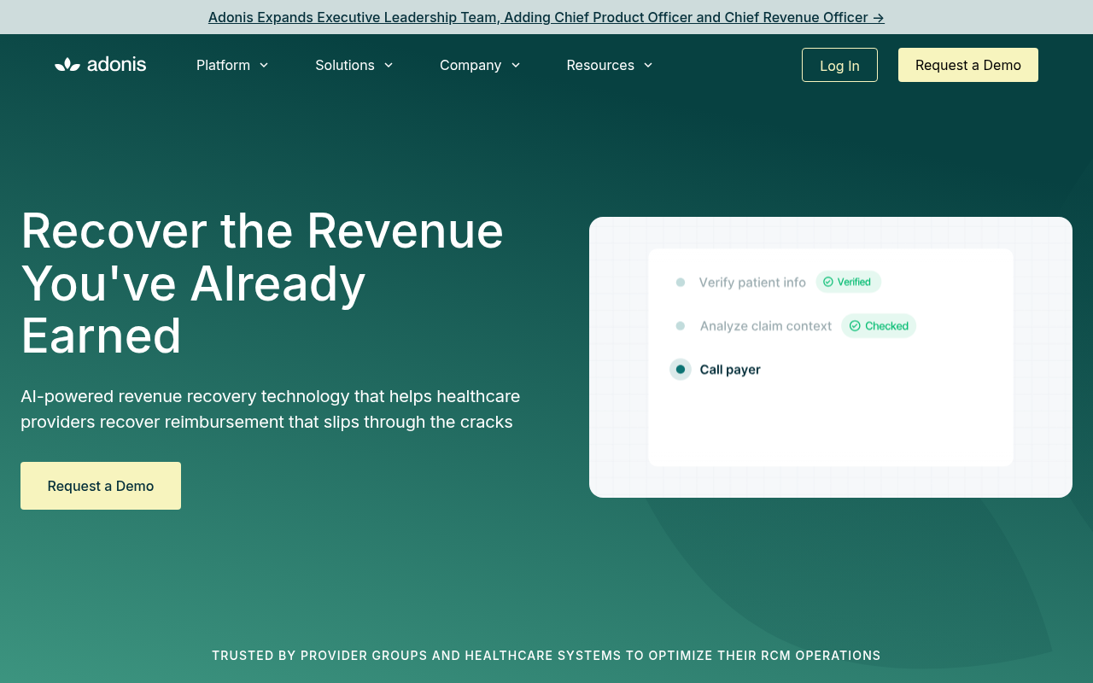1093x683 pixels.
Task: Click the Analyze claim context step bullet
Action: tap(681, 326)
